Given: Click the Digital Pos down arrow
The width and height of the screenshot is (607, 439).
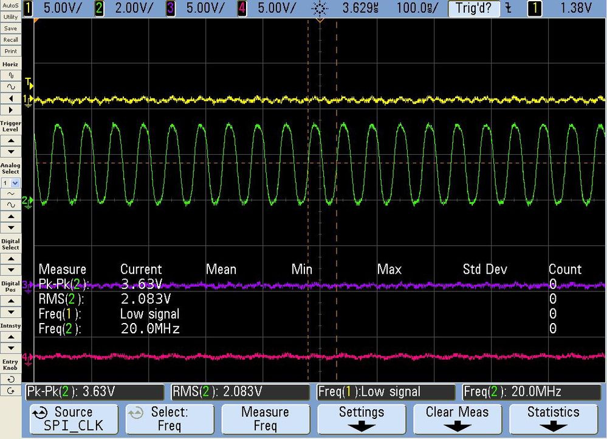Looking at the screenshot, I should click(x=11, y=311).
